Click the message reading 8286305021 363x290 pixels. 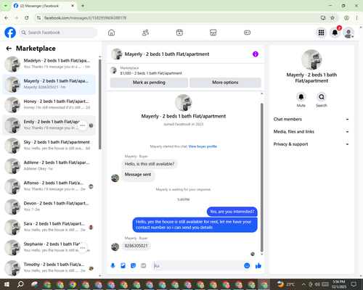(136, 246)
